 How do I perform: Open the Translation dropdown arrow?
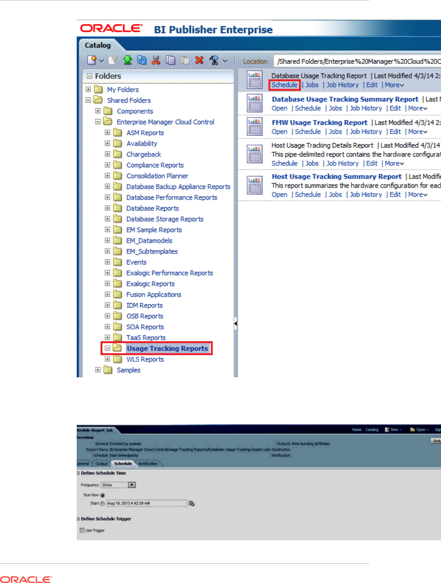(x=225, y=61)
